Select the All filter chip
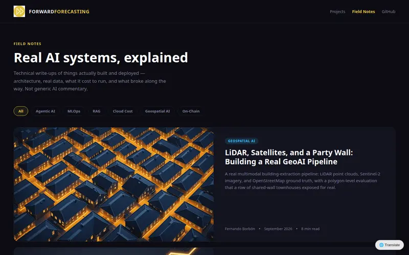Viewport: 409px width, 255px height. [21, 111]
